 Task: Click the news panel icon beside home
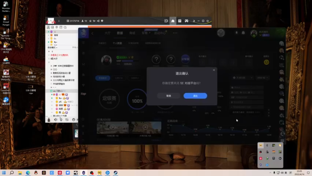[180, 21]
